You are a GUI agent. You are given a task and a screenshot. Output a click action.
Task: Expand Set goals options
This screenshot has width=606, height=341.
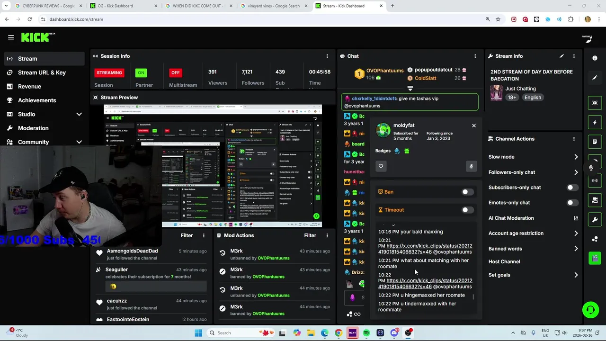pyautogui.click(x=576, y=275)
